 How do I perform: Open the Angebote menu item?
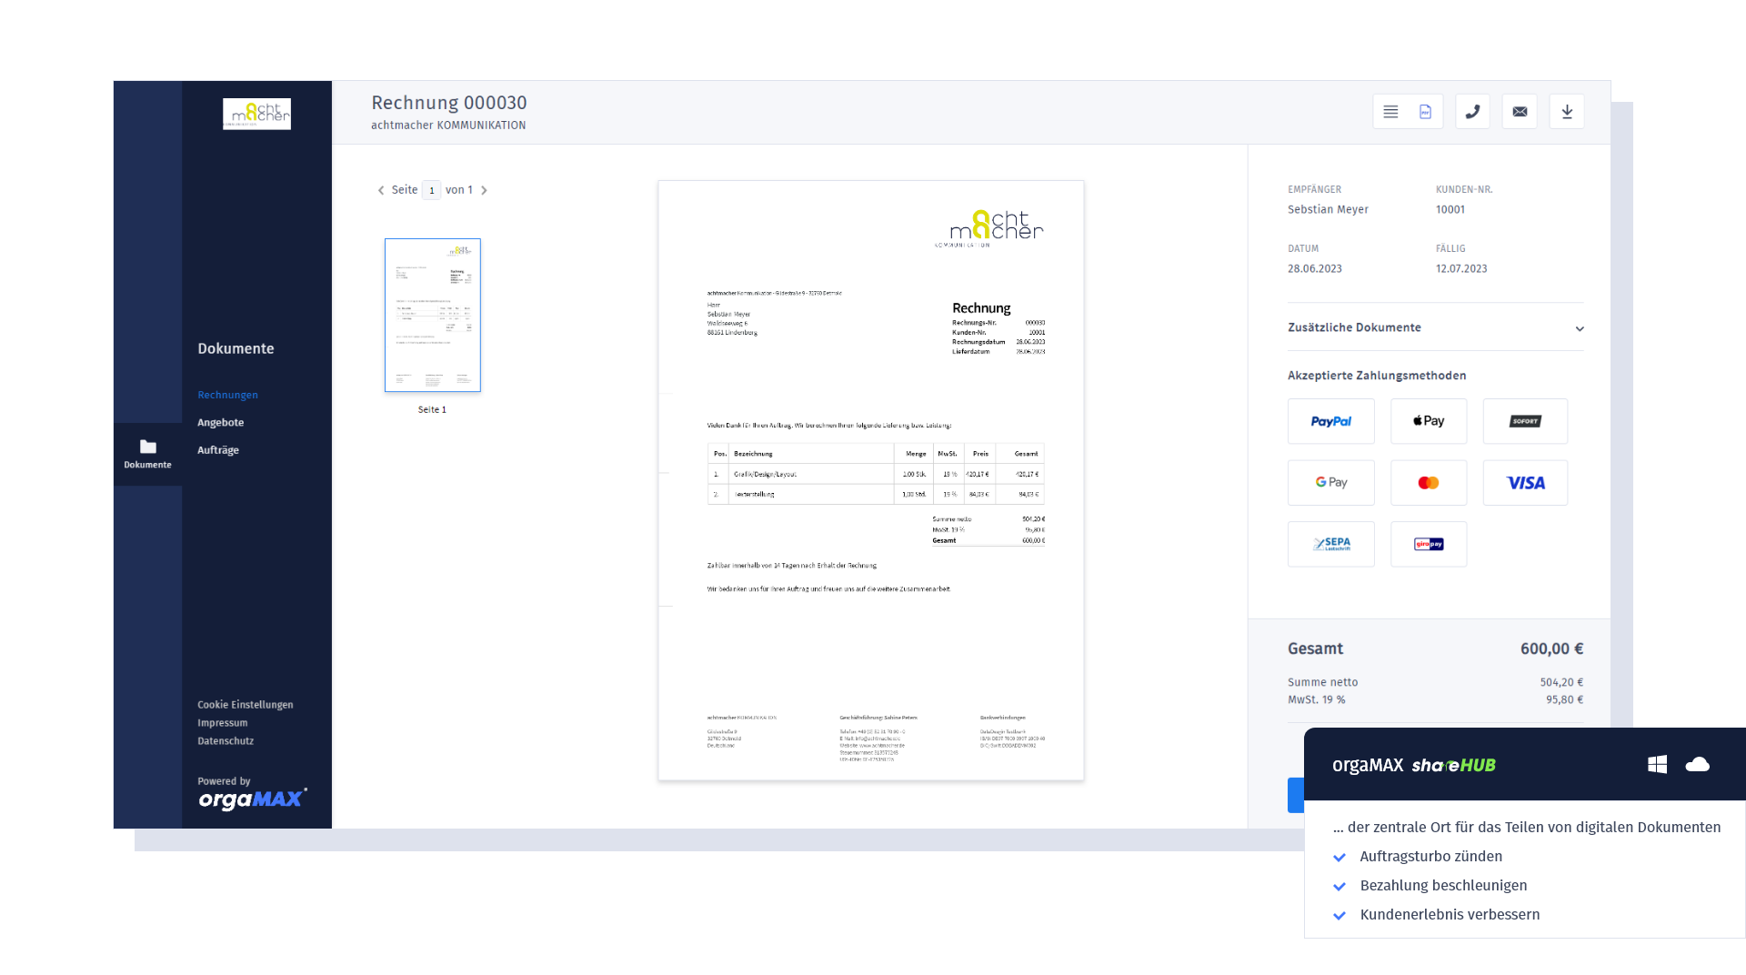coord(220,422)
